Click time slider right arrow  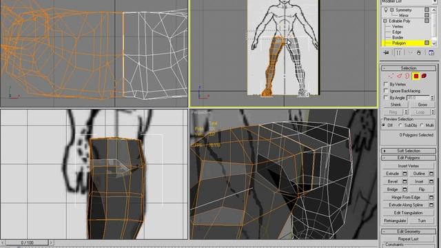point(51,242)
